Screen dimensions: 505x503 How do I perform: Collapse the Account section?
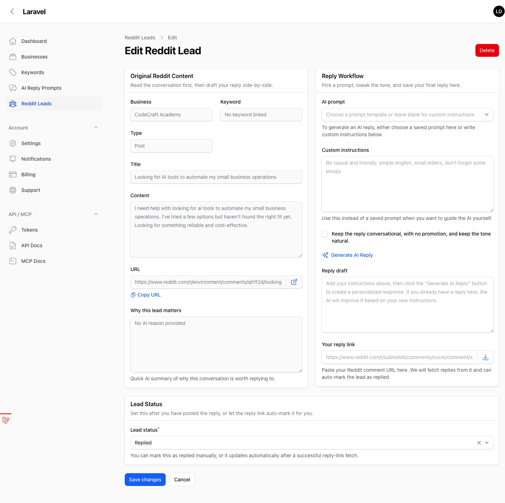tap(96, 127)
